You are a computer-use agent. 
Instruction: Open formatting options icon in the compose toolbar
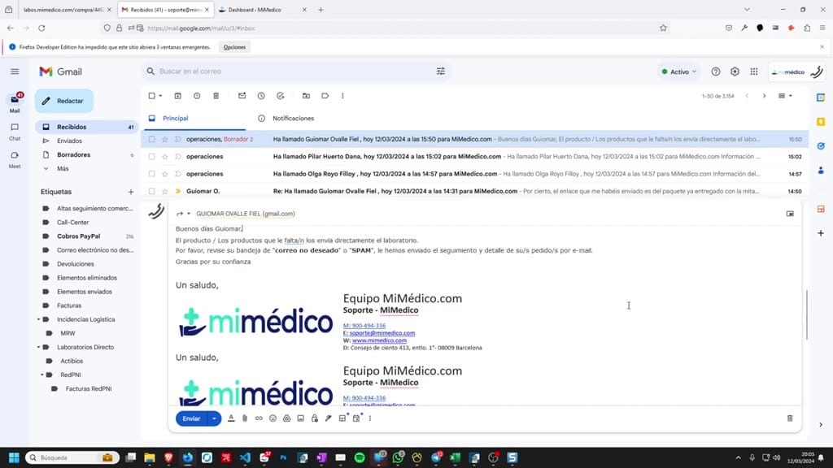231,418
